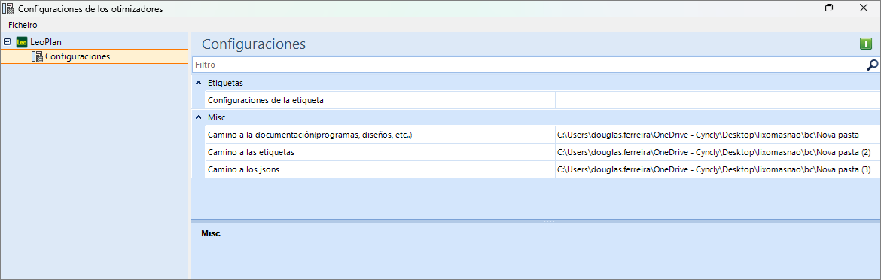Click the empty value cell for Configuraciones de la etiqueta
The width and height of the screenshot is (881, 280).
tap(718, 100)
